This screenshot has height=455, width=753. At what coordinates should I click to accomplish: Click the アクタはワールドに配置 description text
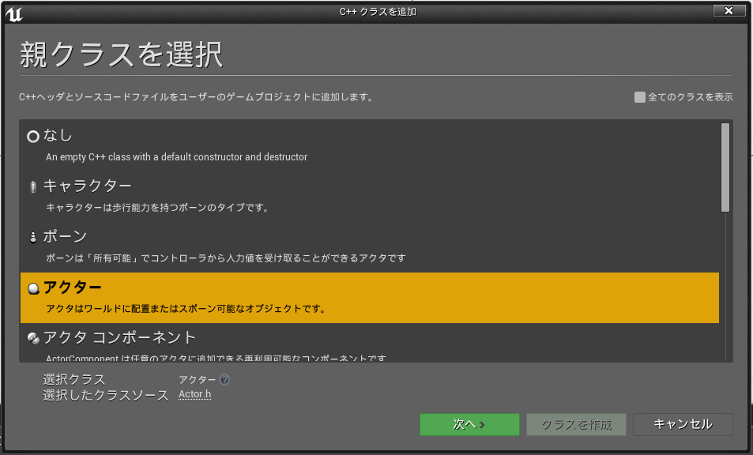tap(186, 309)
